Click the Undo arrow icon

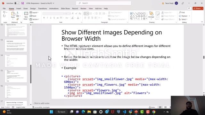click(x=4, y=12)
